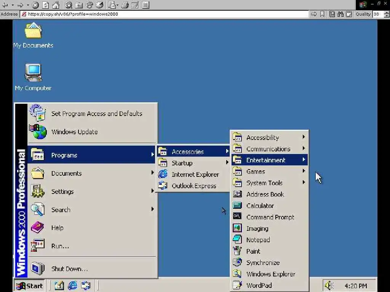Click the book icon next to the bookmark

coord(332,14)
